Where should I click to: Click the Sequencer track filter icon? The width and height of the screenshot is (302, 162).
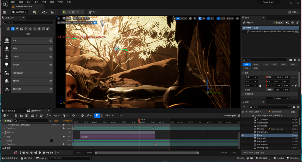[x=50, y=121]
